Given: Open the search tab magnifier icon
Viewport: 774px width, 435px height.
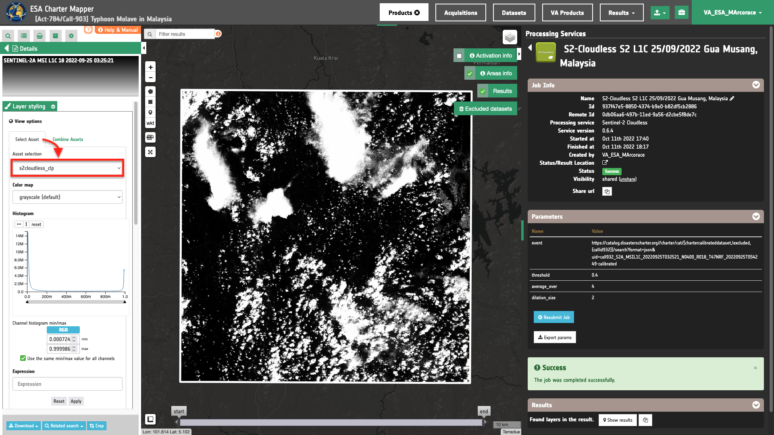Looking at the screenshot, I should 8,36.
